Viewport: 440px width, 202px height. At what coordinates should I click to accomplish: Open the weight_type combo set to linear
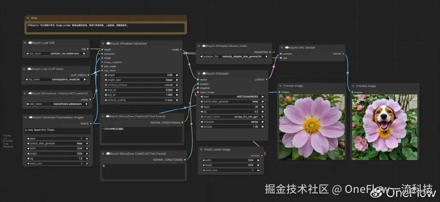click(141, 80)
